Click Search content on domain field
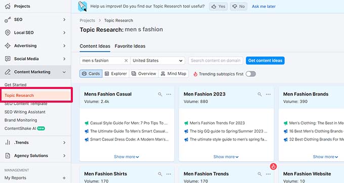 pos(216,61)
